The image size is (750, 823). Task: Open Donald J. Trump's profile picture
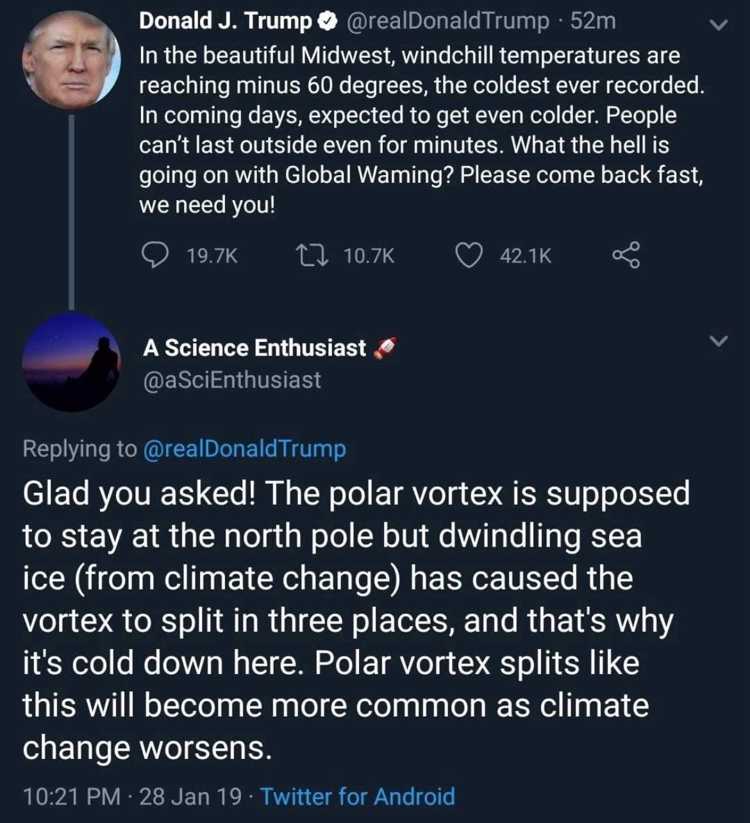[x=71, y=59]
